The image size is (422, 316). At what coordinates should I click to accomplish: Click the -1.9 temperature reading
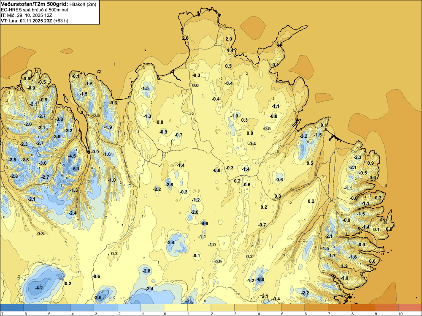(108, 127)
